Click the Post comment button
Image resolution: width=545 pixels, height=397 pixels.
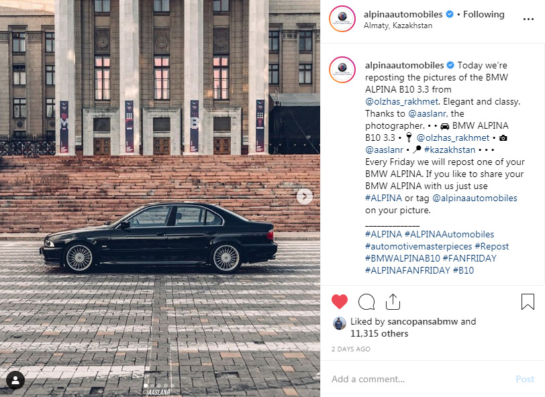525,379
